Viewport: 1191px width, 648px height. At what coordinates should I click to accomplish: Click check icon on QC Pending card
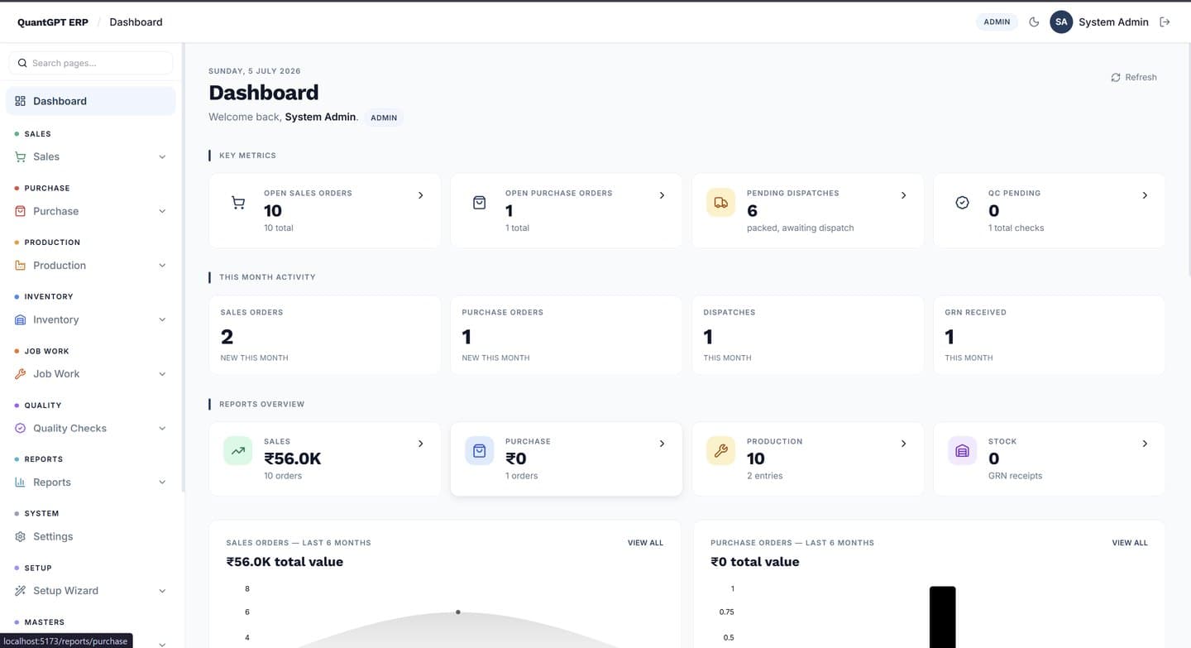pyautogui.click(x=962, y=203)
